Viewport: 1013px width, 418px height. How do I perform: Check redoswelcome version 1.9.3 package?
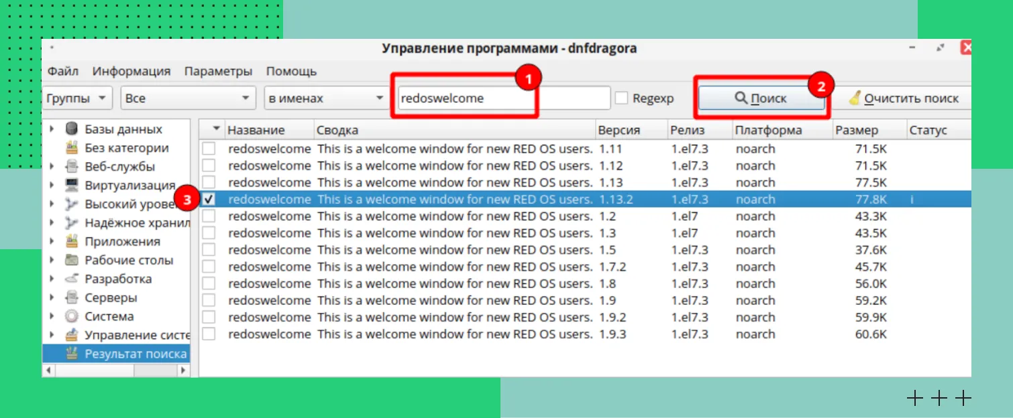(209, 334)
